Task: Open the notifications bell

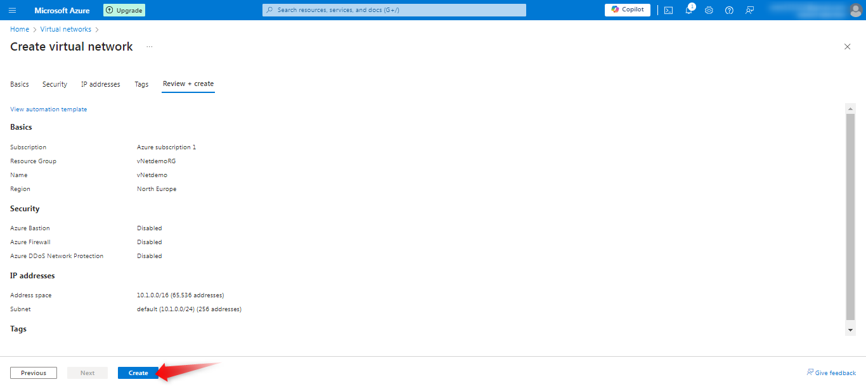Action: tap(689, 10)
